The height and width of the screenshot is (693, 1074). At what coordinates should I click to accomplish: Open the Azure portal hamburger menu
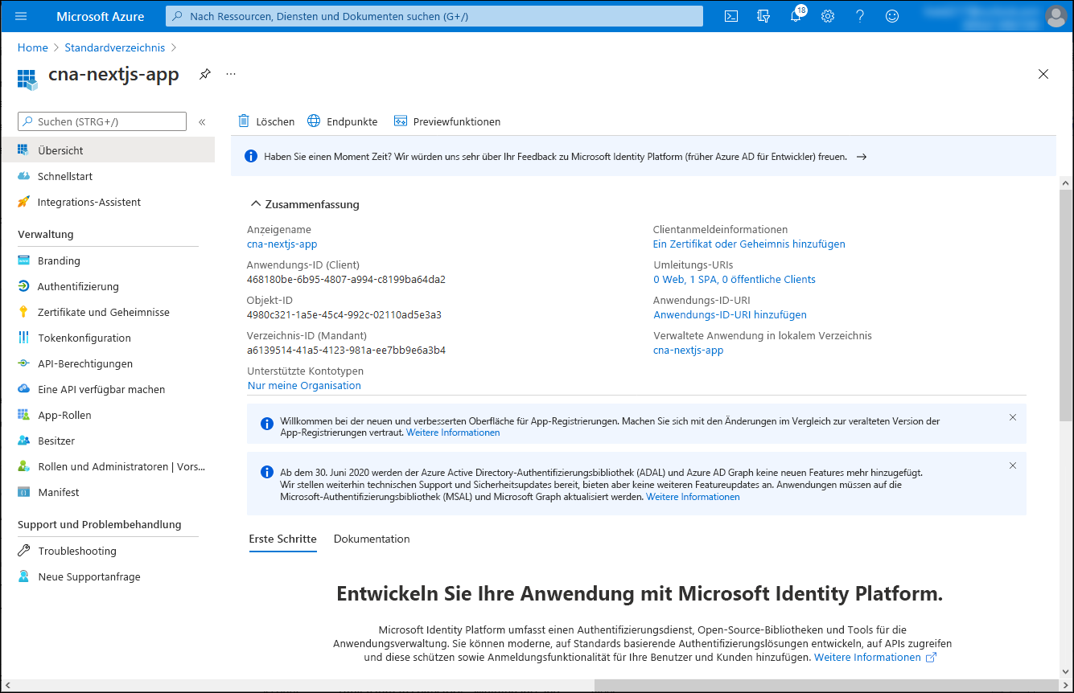coord(21,16)
